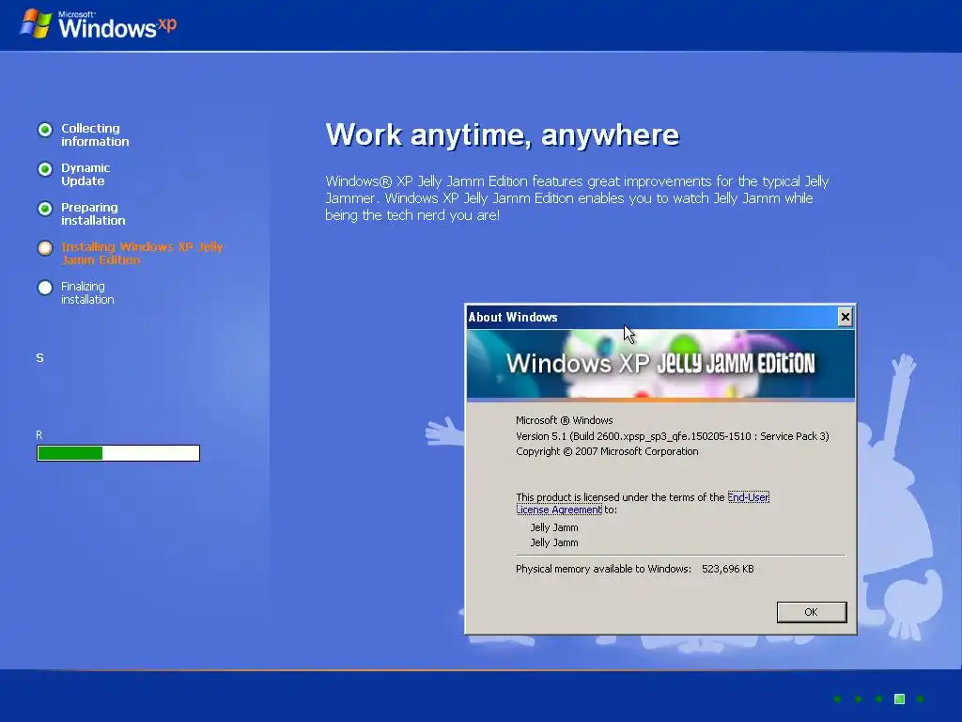Click the '523,696 KB' memory value
The image size is (962, 722).
(728, 569)
